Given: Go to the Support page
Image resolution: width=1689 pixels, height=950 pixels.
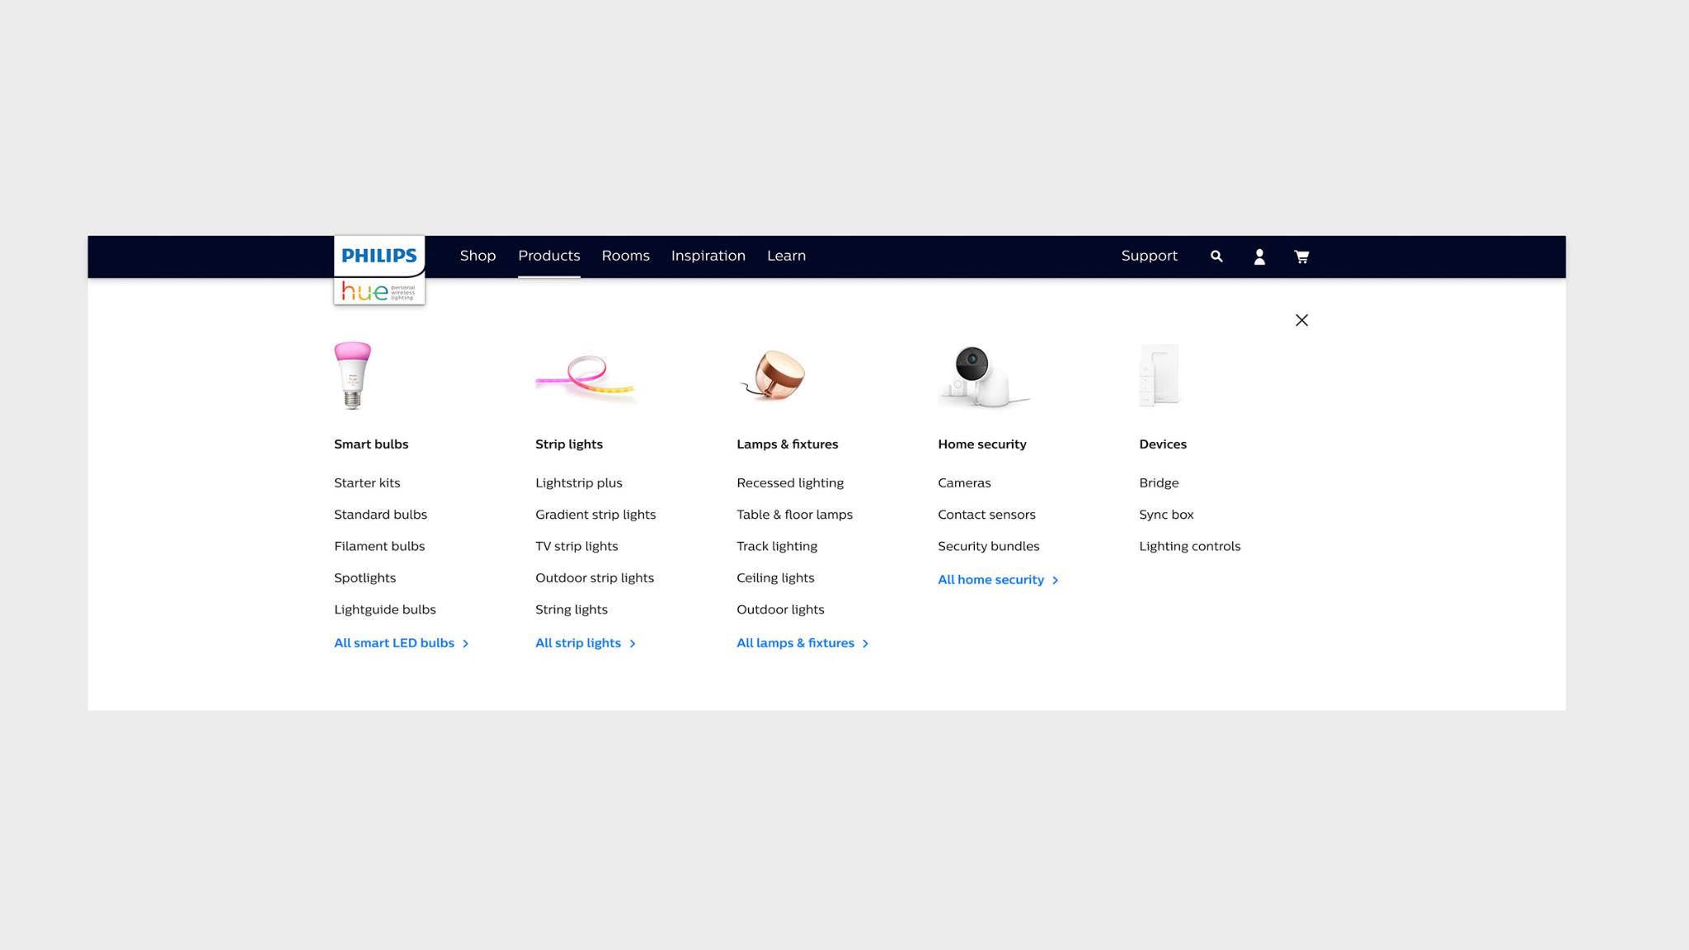Looking at the screenshot, I should 1149,256.
